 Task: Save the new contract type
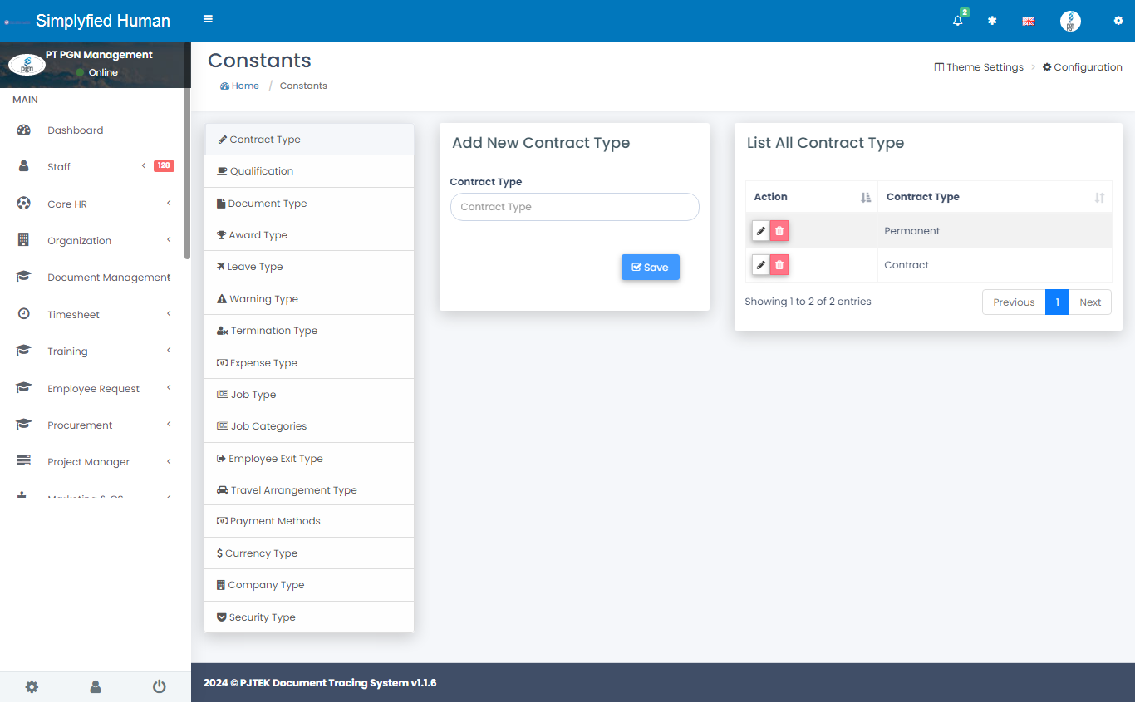click(x=650, y=267)
